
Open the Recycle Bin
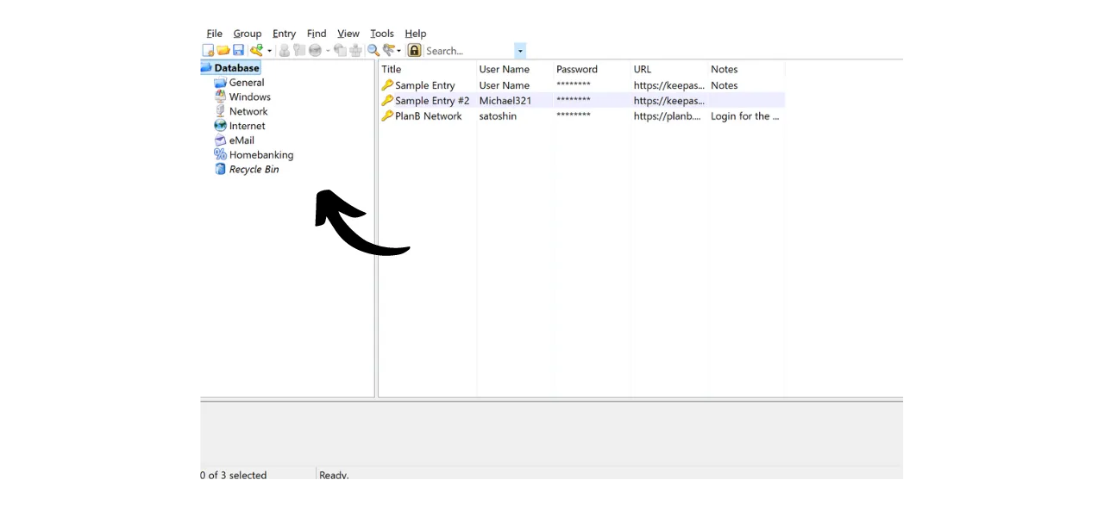click(254, 169)
